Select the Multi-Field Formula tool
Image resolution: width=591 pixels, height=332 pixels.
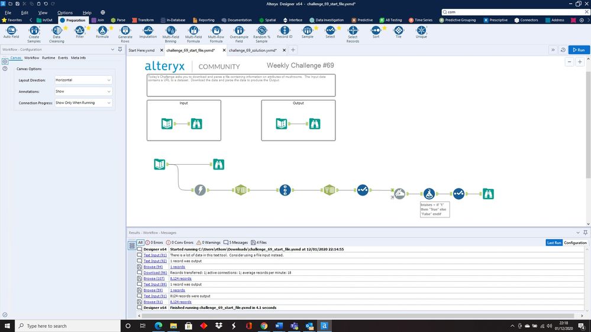(193, 34)
